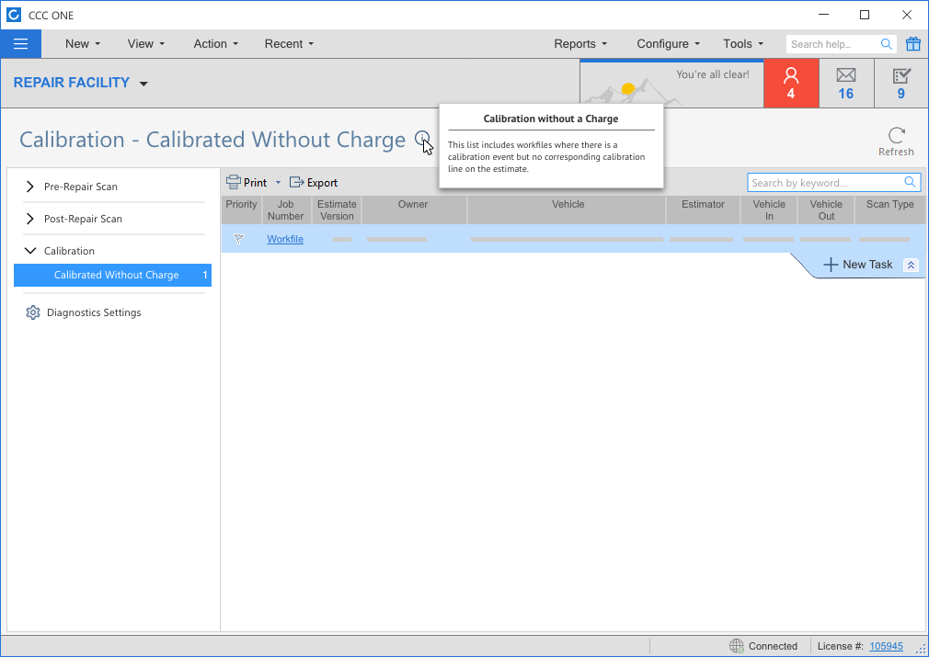Click the plus icon for New Task
Image resolution: width=929 pixels, height=657 pixels.
(831, 265)
